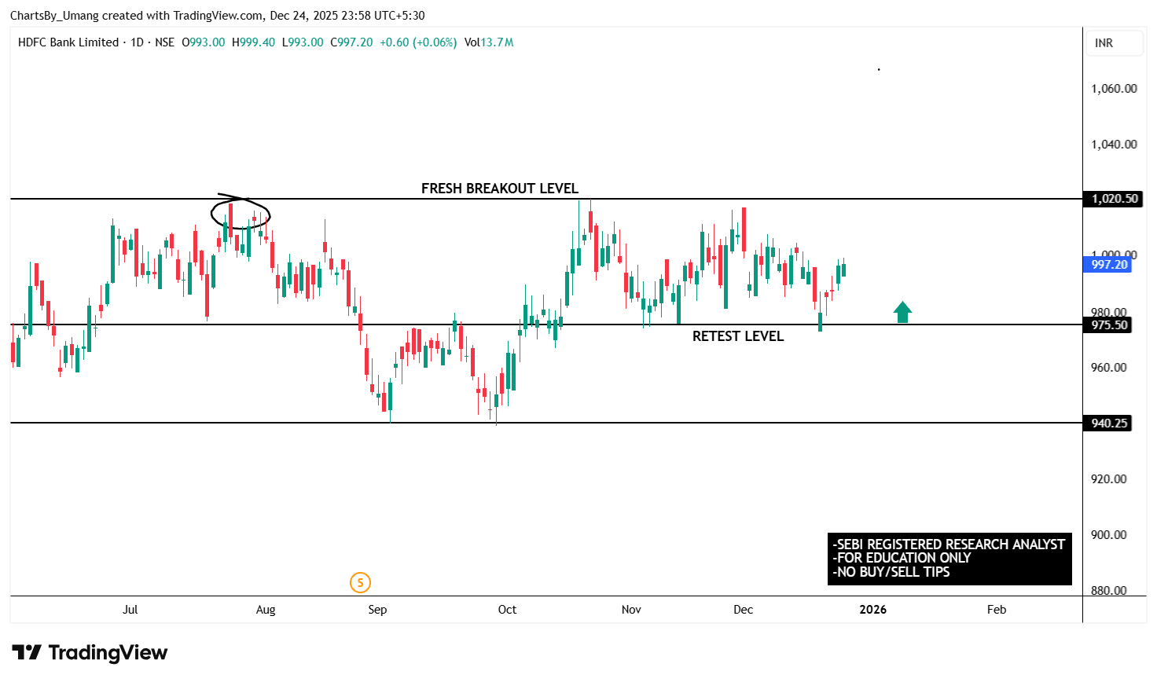Image resolution: width=1157 pixels, height=682 pixels.
Task: Click the Jul label on time axis
Action: pyautogui.click(x=130, y=610)
